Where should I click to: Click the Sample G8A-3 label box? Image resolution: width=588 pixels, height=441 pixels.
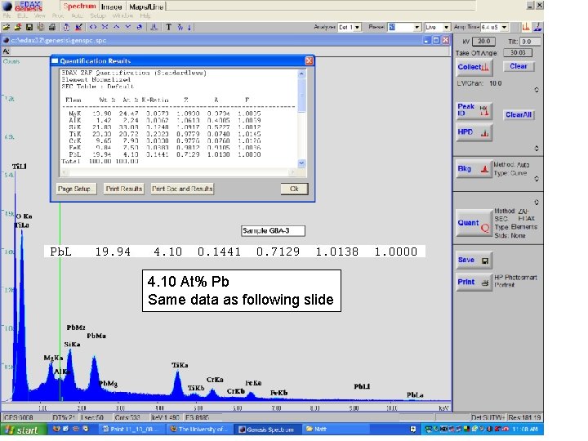tap(273, 230)
